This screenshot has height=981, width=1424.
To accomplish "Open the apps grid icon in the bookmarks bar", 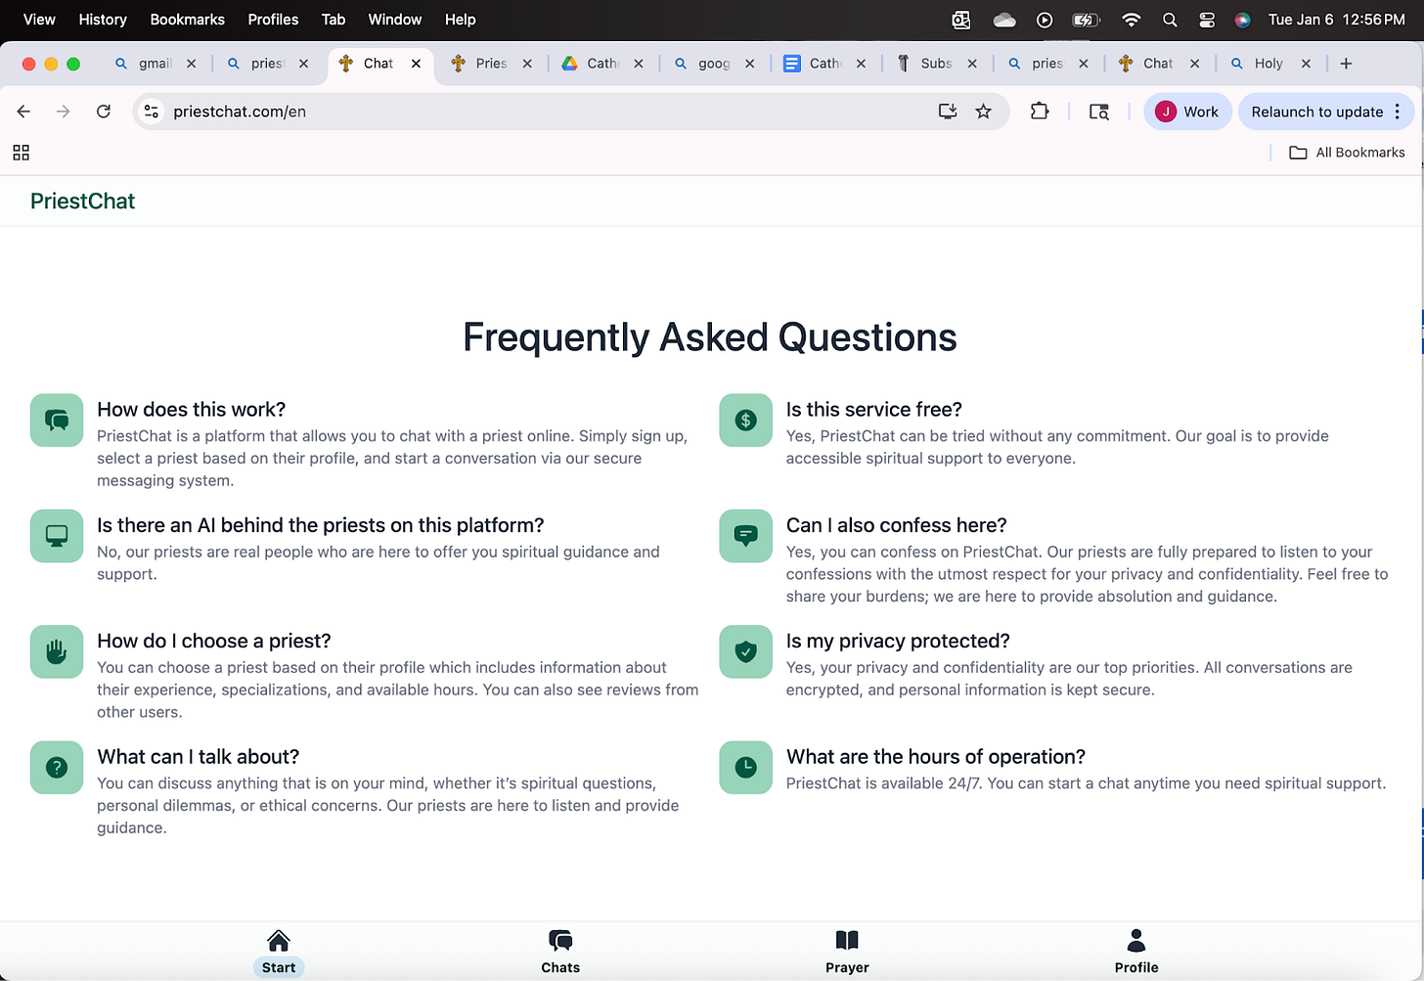I will point(21,153).
